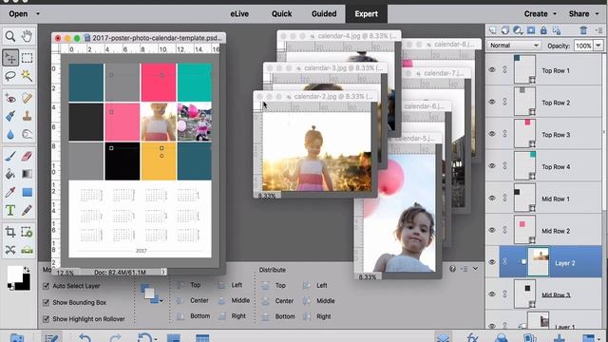The height and width of the screenshot is (342, 608).
Task: Select the Blur tool
Action: 10,134
